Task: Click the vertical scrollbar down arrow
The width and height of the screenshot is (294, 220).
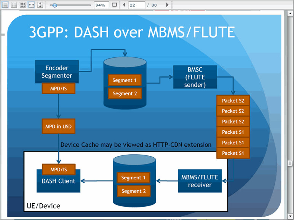Action: click(290, 215)
